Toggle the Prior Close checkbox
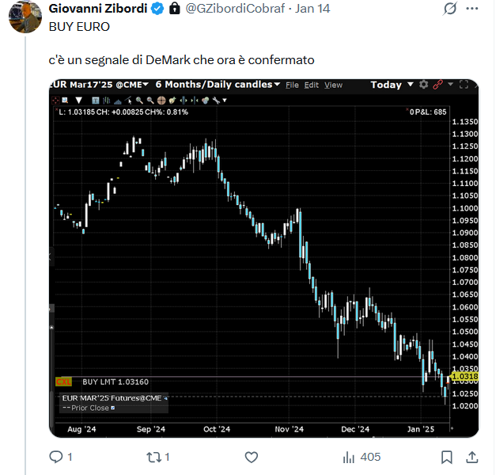496x475 pixels. tap(113, 408)
